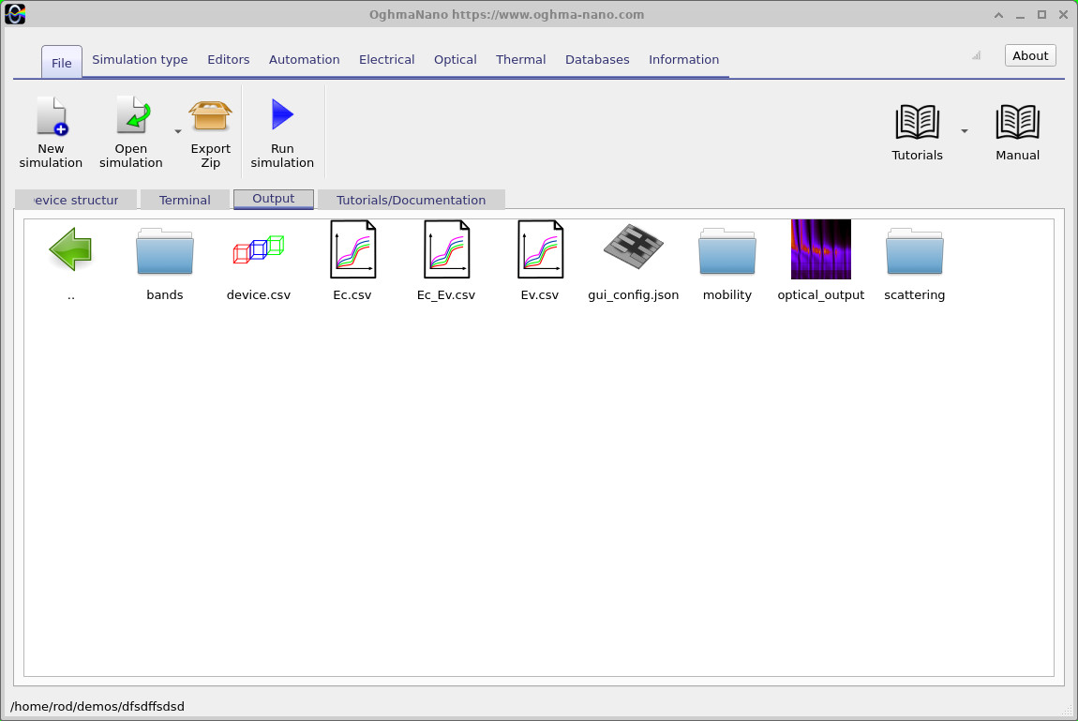The width and height of the screenshot is (1078, 721).
Task: Run the simulation with the play icon
Action: click(282, 114)
